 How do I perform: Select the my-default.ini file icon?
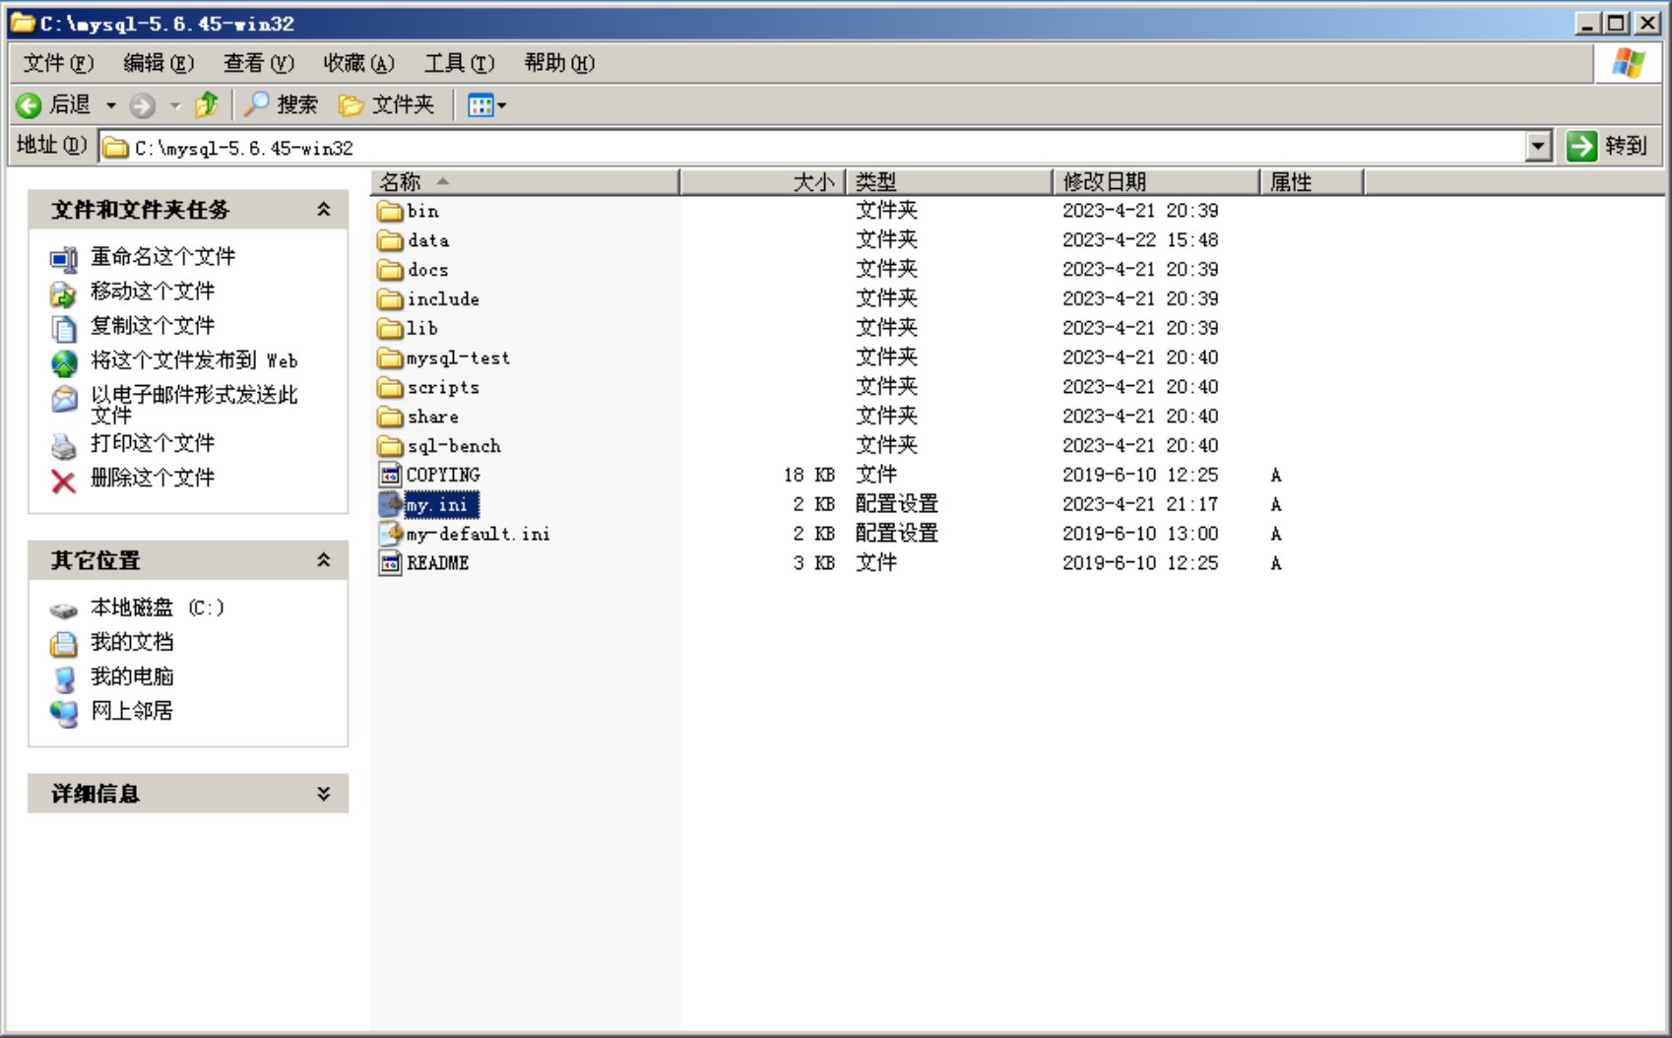[x=390, y=534]
